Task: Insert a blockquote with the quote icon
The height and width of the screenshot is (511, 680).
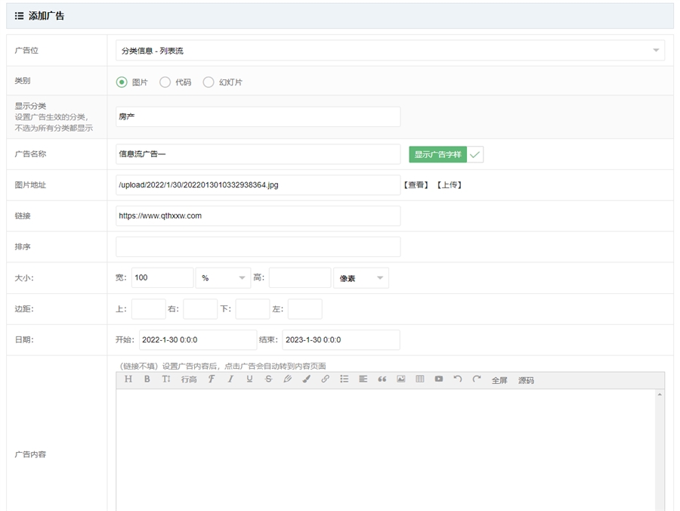Action: 382,379
